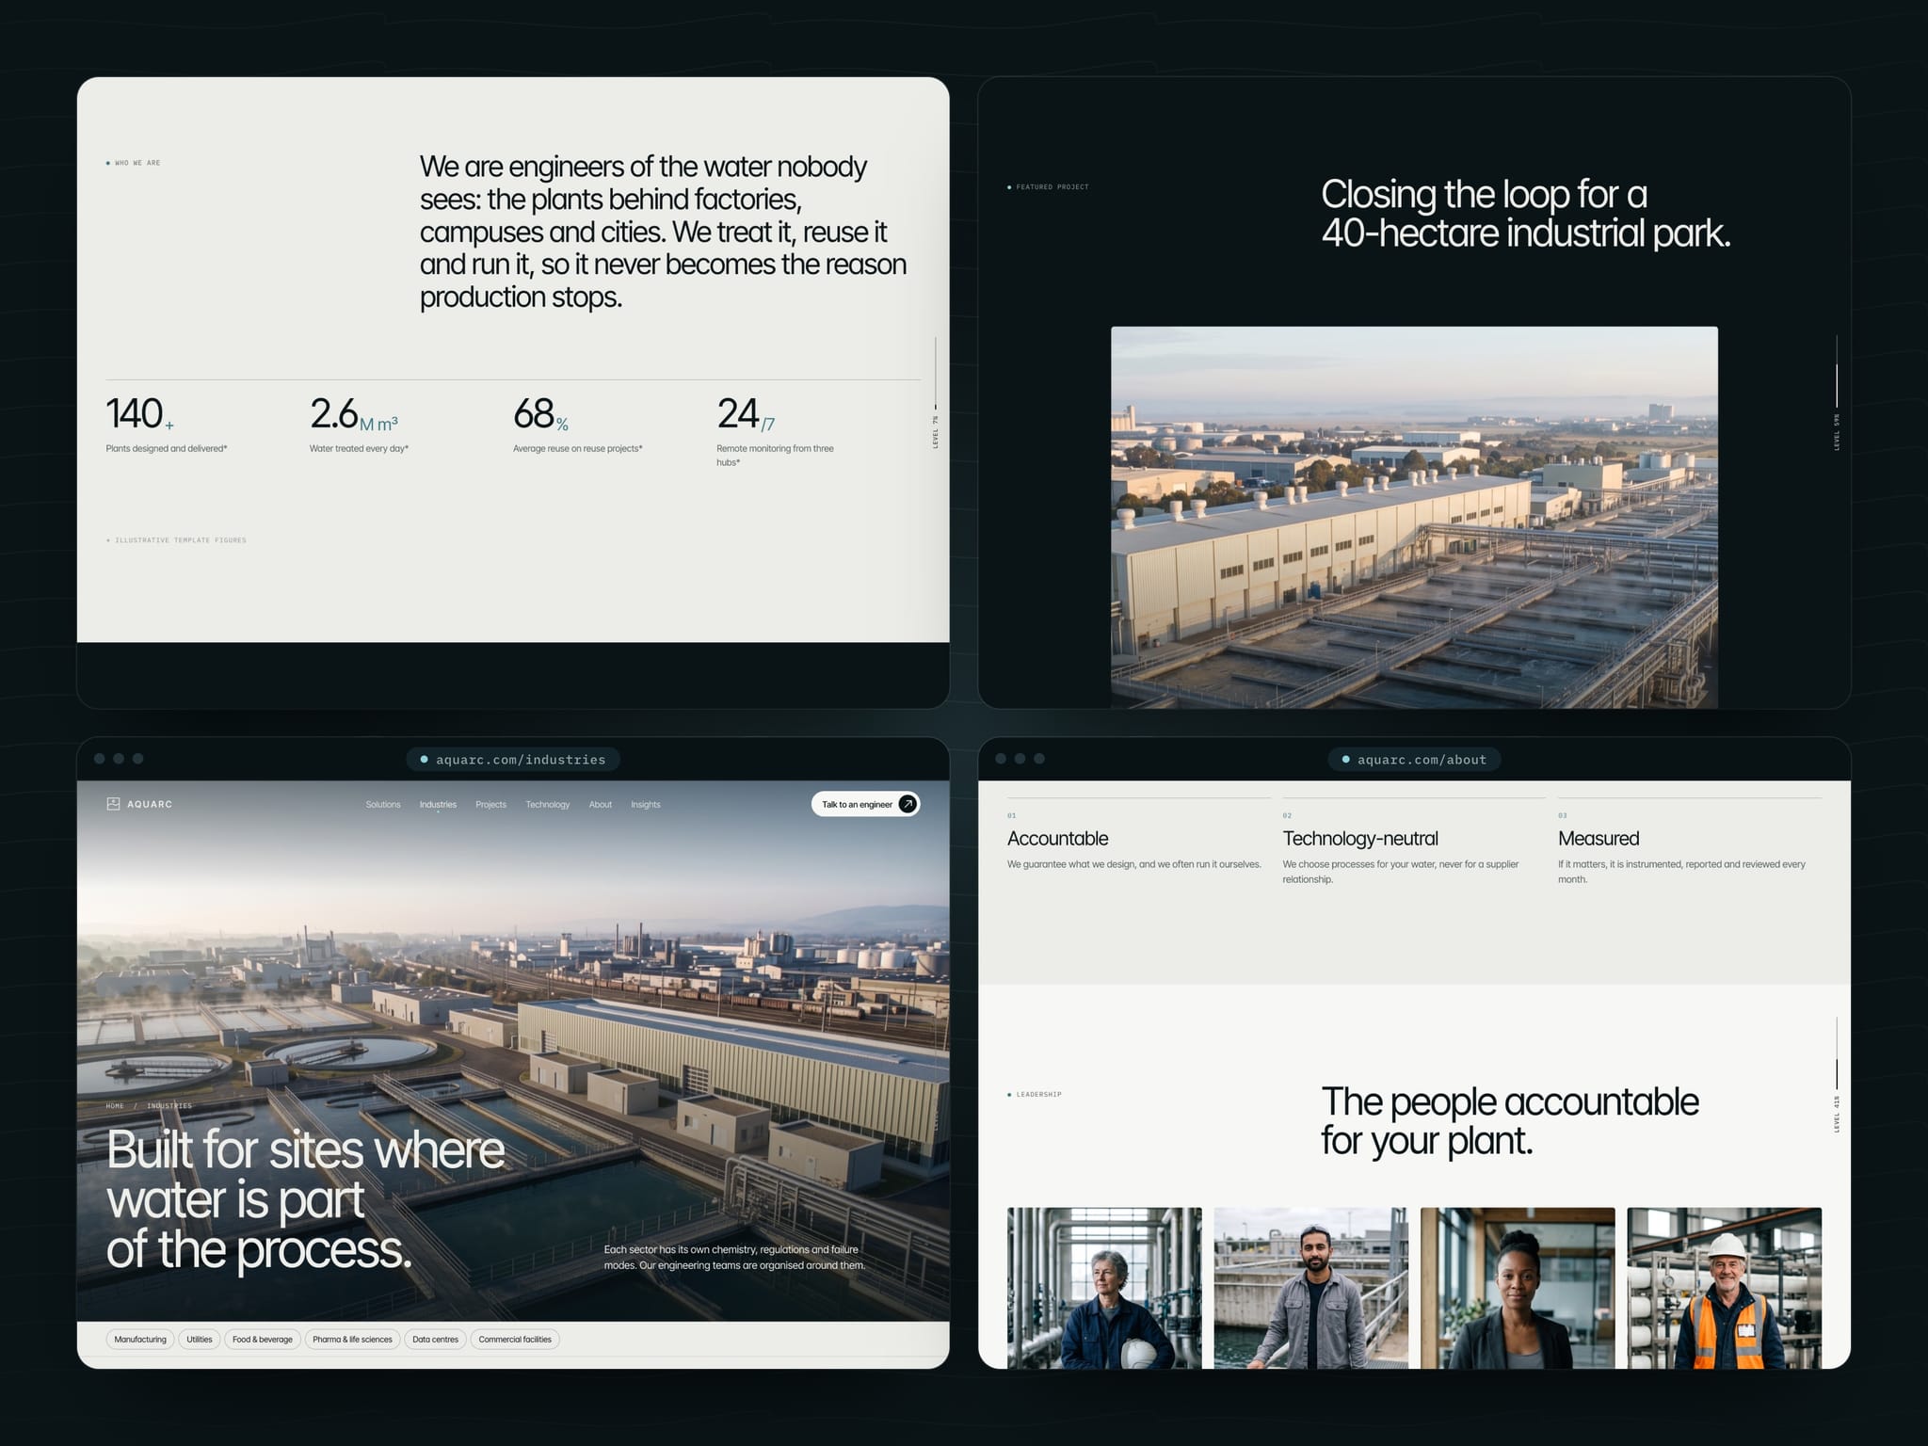Click the 2.6 M m³ statistic
Viewport: 1928px width, 1446px height.
click(359, 426)
